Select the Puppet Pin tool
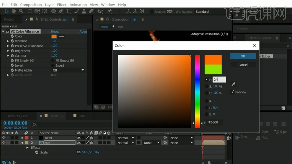 (x=109, y=11)
